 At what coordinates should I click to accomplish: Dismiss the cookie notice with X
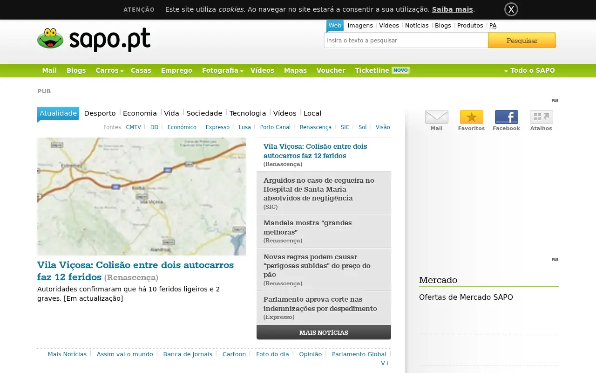pos(511,9)
